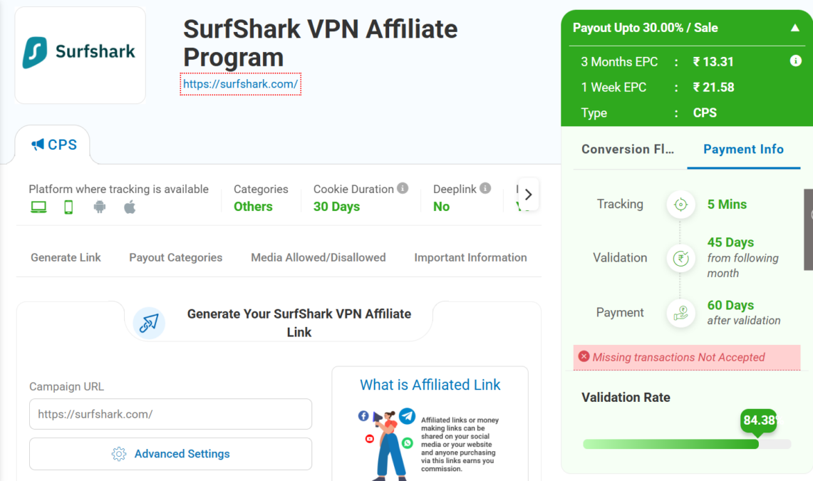
Task: Switch to the Payment Info tab
Action: [x=743, y=149]
